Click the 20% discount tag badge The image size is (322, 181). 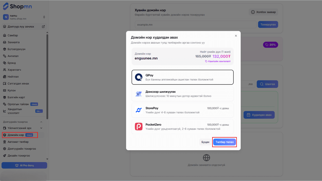(270, 45)
